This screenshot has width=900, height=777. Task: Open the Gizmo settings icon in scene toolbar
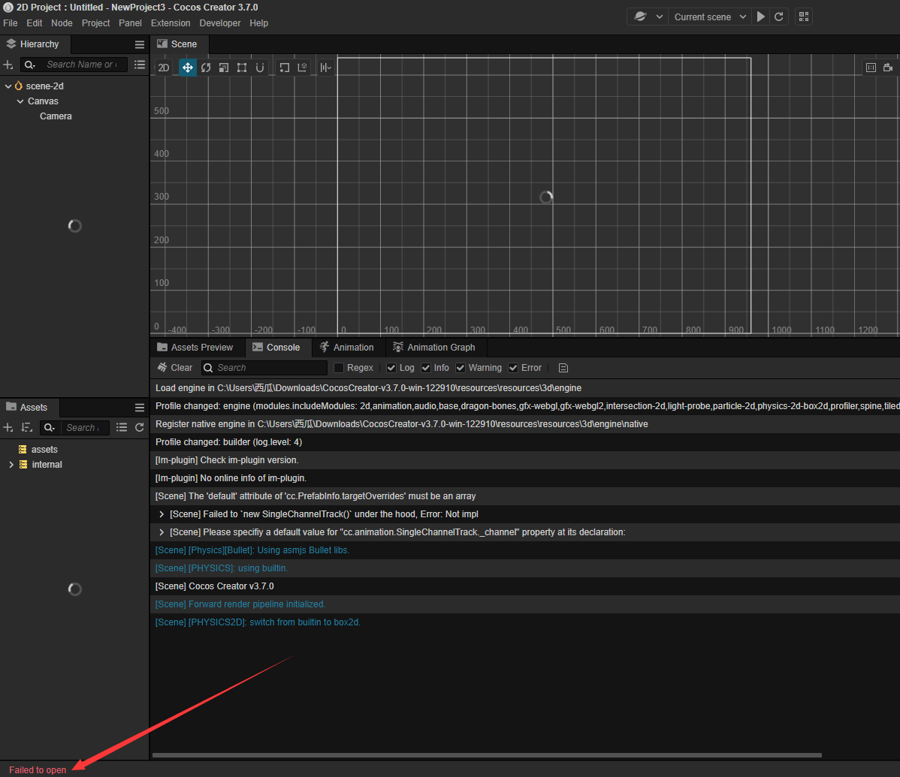click(x=325, y=67)
